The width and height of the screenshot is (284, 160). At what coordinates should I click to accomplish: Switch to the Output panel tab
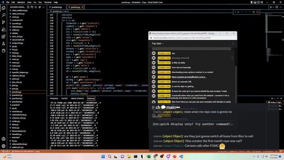tap(64, 99)
